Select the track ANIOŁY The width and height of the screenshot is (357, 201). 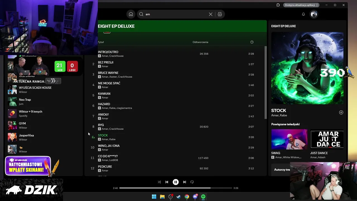click(x=103, y=114)
